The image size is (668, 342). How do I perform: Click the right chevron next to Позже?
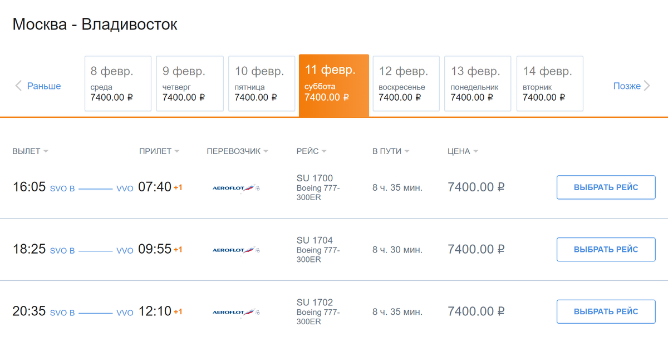[647, 86]
